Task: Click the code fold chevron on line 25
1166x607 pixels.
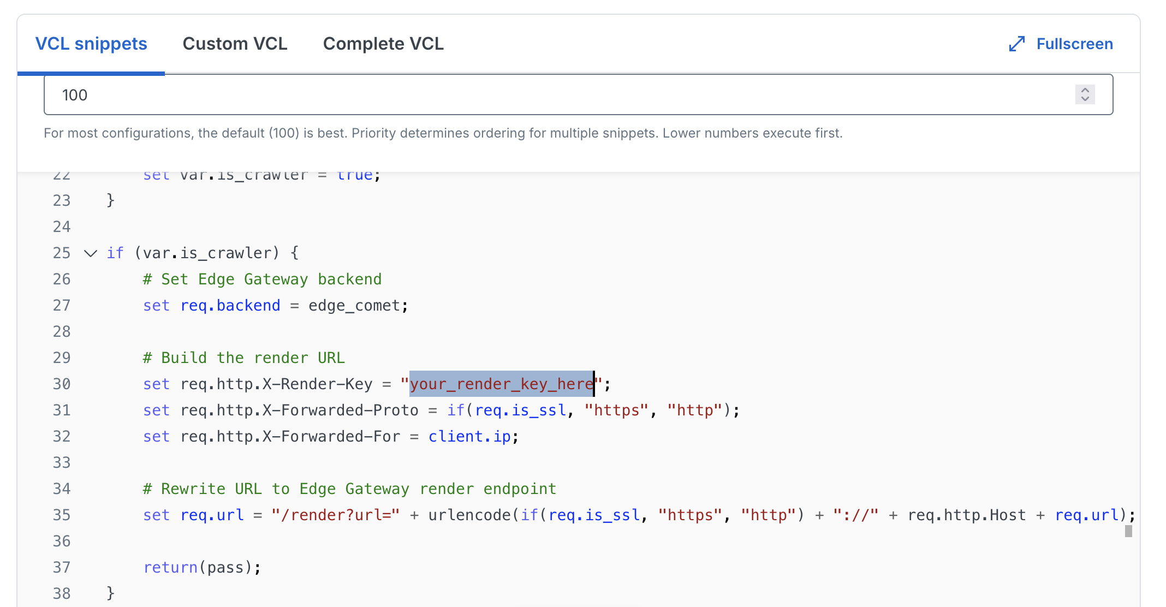Action: (x=90, y=253)
